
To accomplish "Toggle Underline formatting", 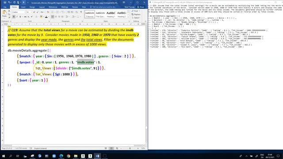I will coord(20,17).
